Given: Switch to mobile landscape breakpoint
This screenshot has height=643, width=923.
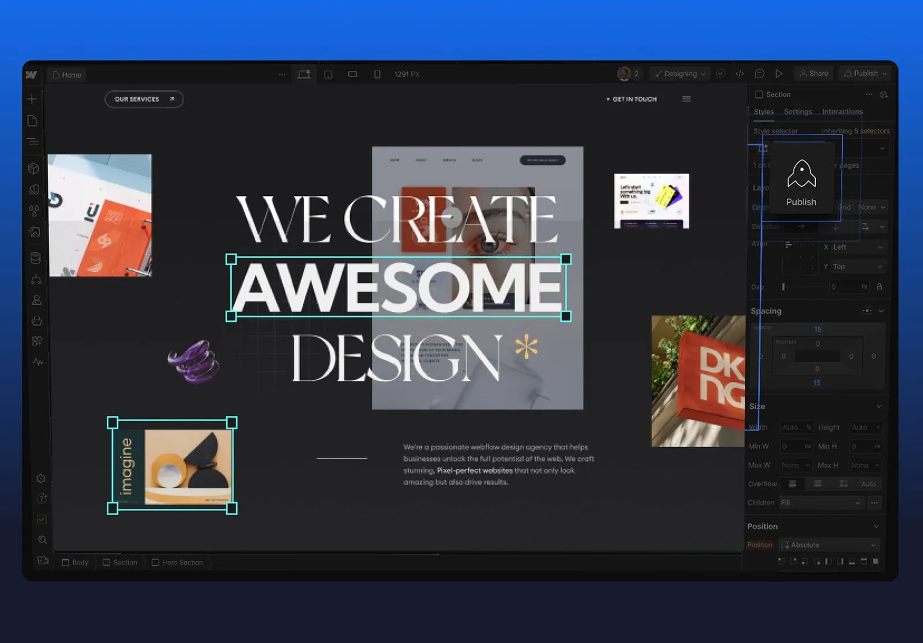Looking at the screenshot, I should click(352, 74).
